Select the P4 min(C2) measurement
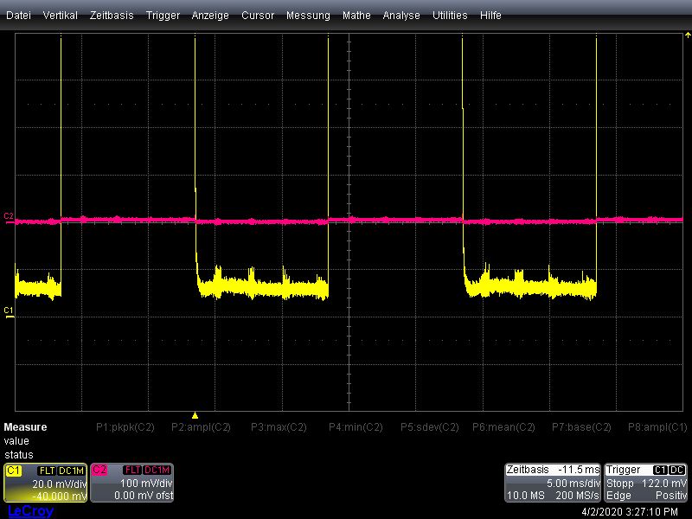Image resolution: width=692 pixels, height=519 pixels. coord(356,427)
